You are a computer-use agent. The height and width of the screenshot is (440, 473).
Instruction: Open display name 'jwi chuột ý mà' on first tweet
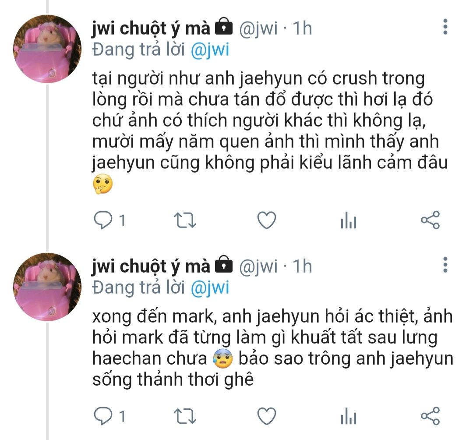point(151,29)
